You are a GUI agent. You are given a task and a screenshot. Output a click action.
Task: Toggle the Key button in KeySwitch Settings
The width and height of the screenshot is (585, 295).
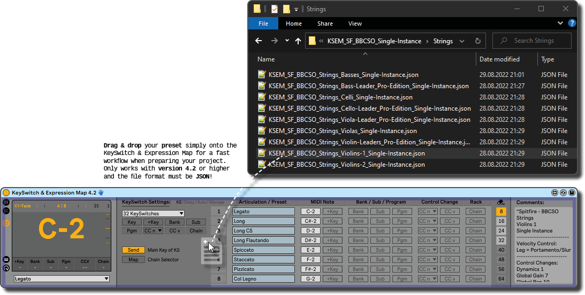tap(132, 222)
